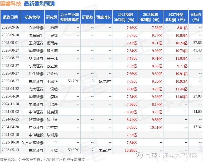Click institution 中信建投
The width and height of the screenshot is (203, 162).
36,135
